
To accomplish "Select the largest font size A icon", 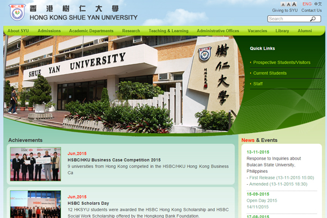I will tap(294, 4).
